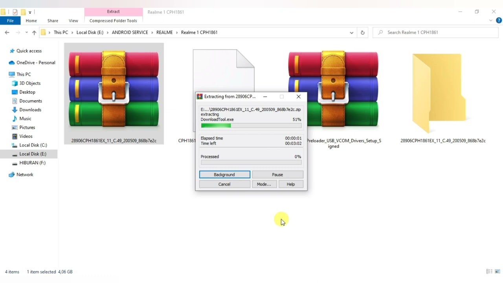Click Help button in extraction dialog

[x=291, y=184]
